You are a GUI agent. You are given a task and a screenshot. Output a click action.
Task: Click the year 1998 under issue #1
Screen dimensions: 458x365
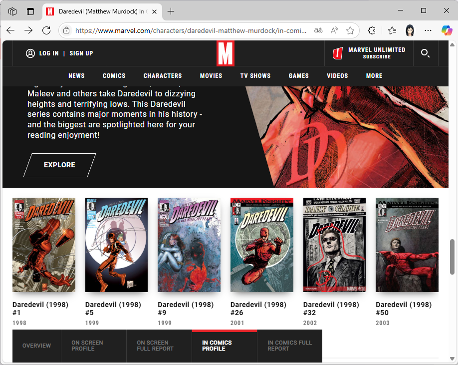[19, 323]
